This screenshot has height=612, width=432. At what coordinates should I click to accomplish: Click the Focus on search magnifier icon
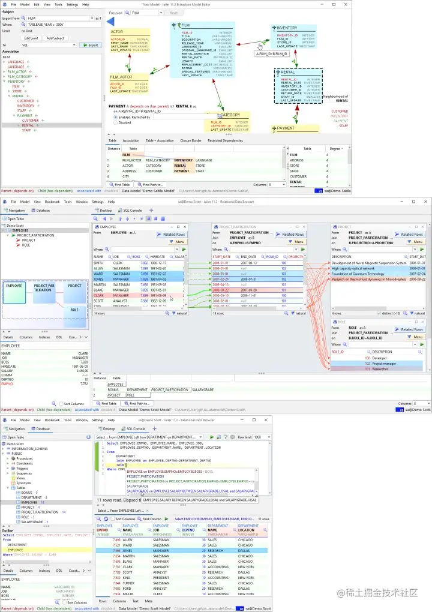click(127, 13)
